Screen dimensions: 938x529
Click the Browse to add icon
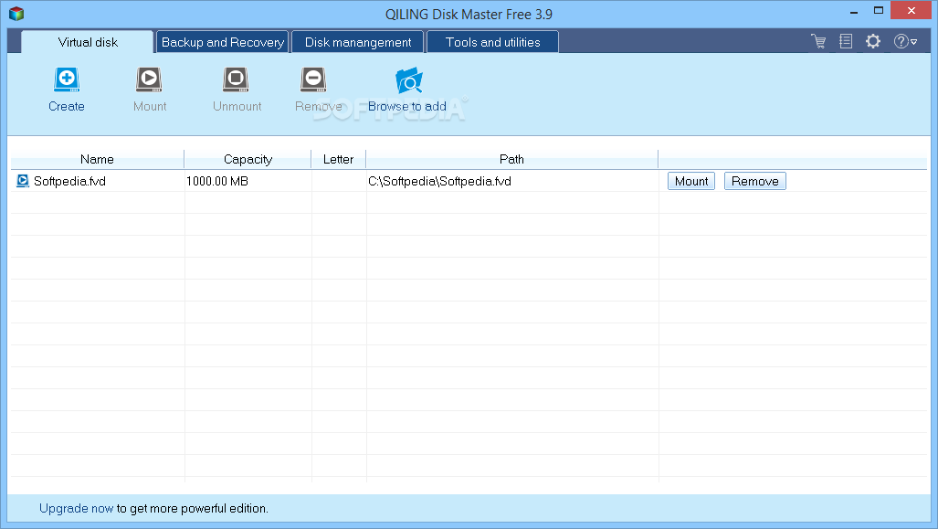(x=409, y=80)
